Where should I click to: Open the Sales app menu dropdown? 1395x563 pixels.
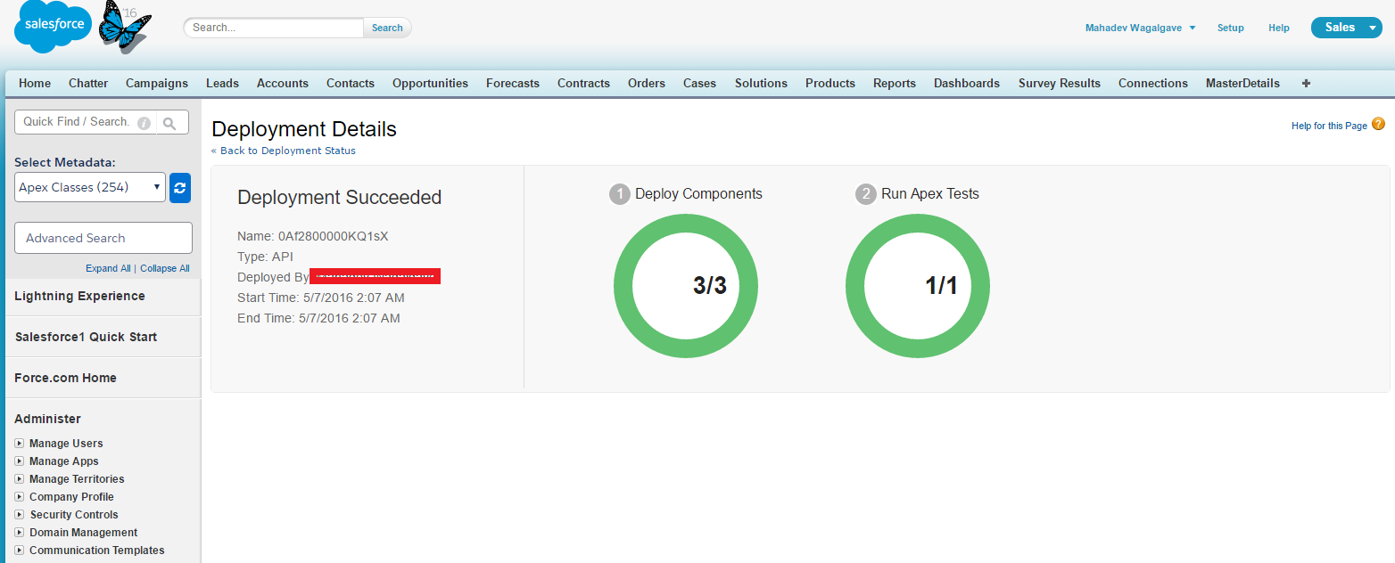[1346, 28]
